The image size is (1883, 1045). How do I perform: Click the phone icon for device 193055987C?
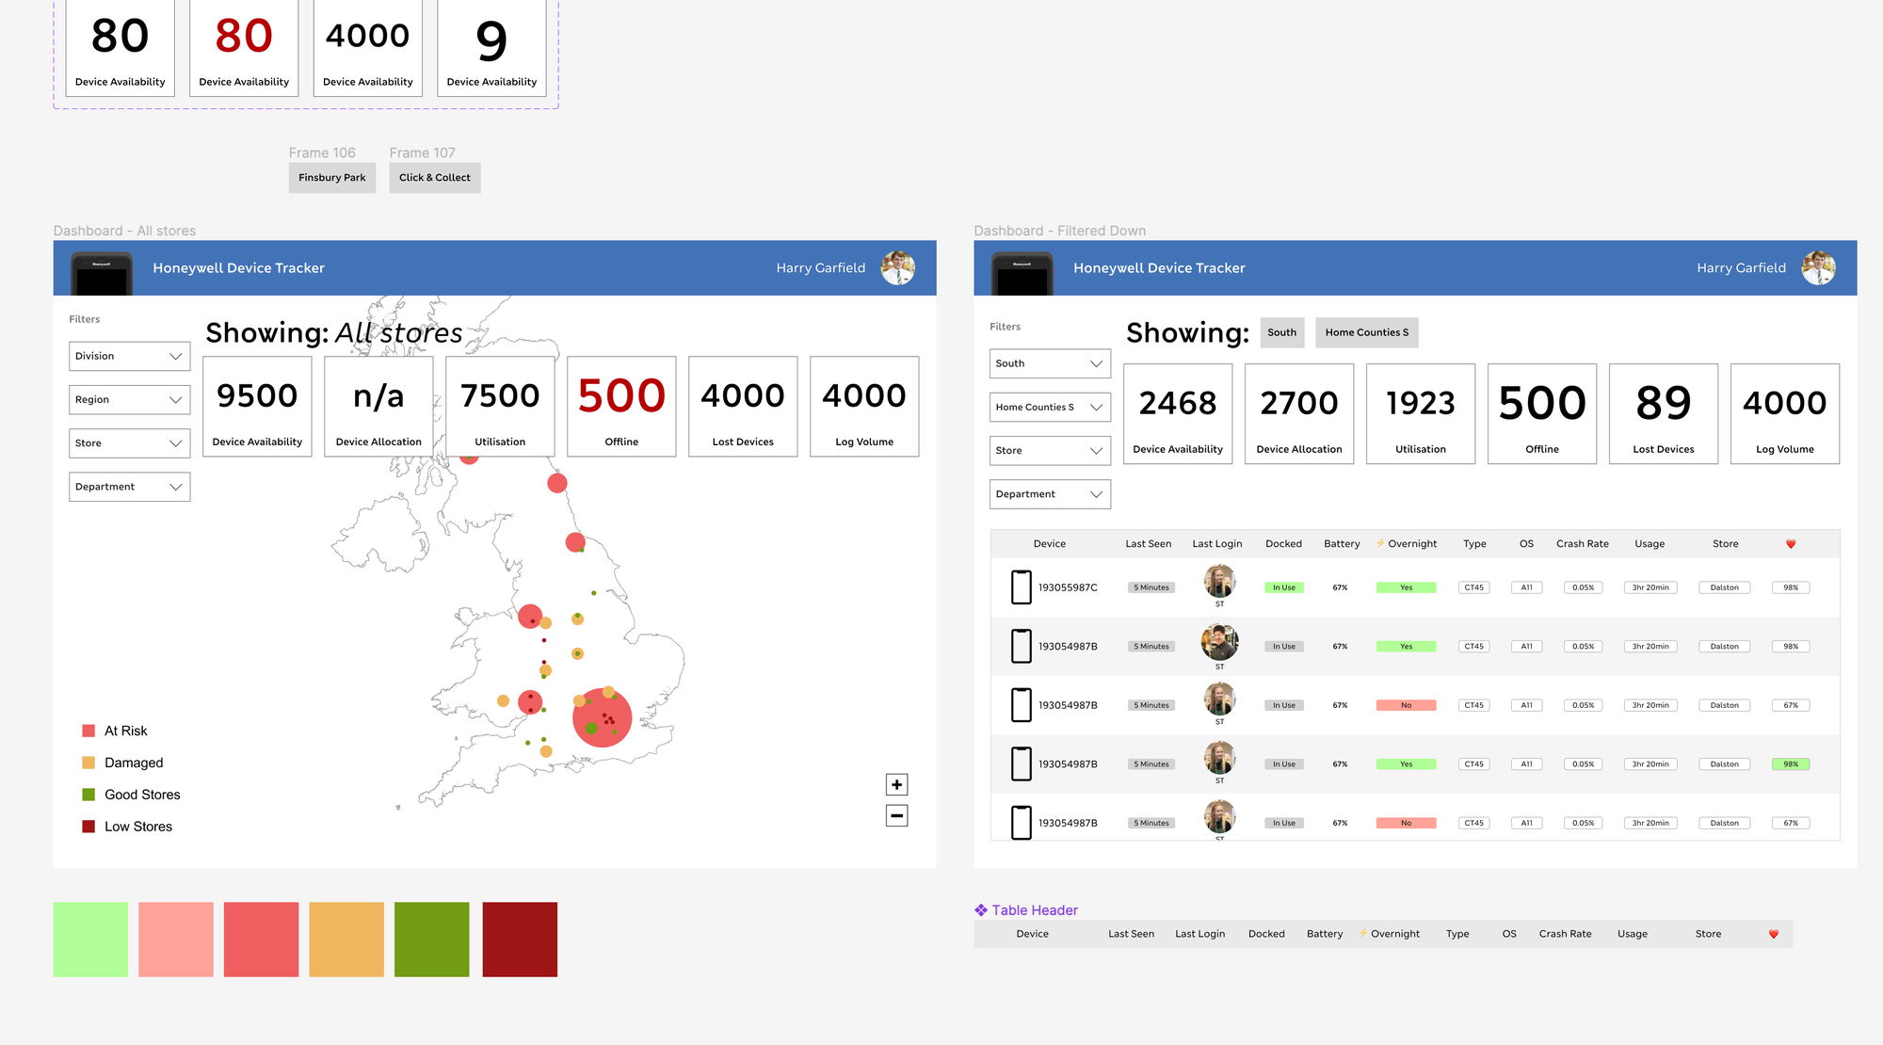click(1021, 587)
